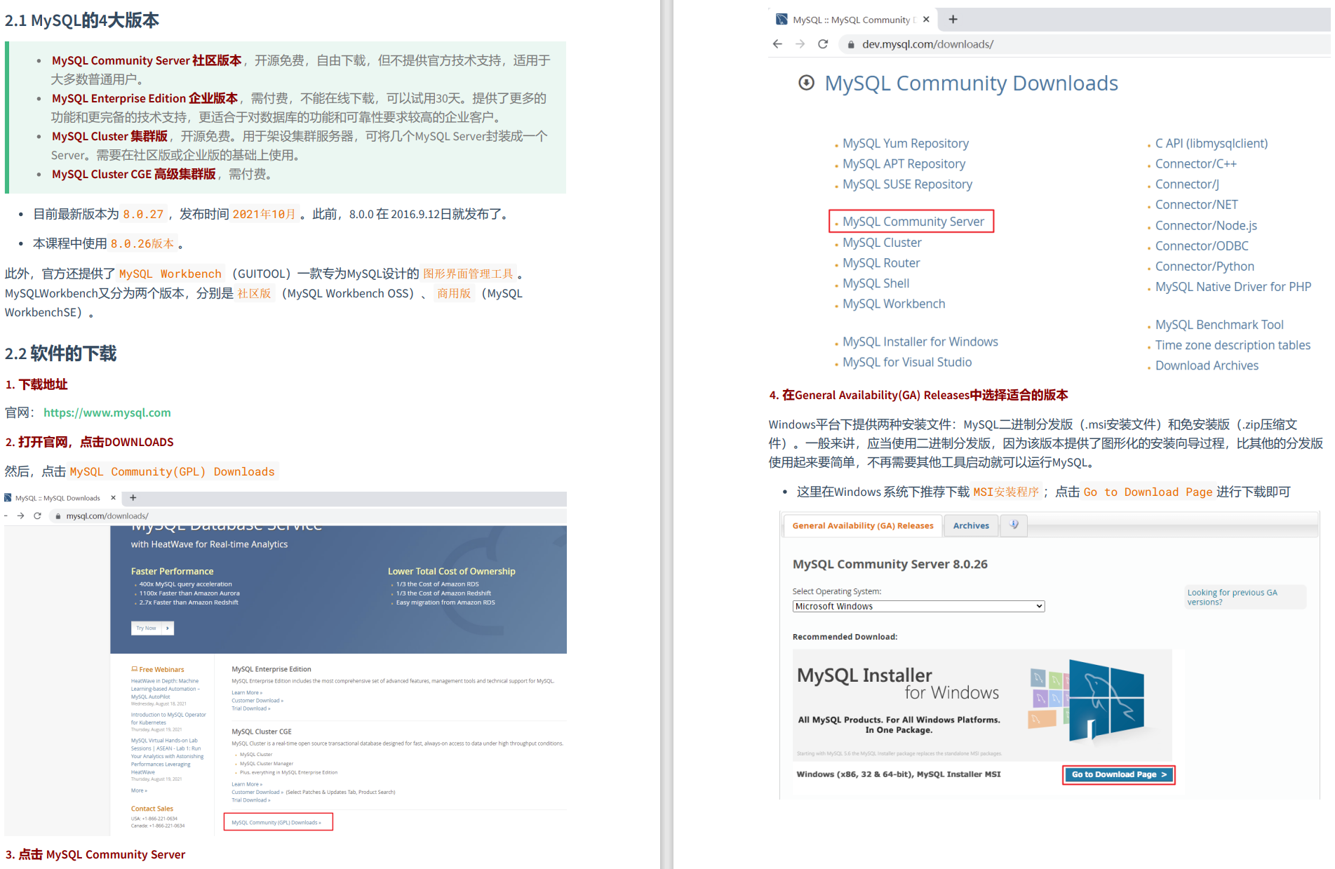This screenshot has width=1335, height=869.
Task: Open MySQL Native Driver for PHP link
Action: [x=1233, y=286]
